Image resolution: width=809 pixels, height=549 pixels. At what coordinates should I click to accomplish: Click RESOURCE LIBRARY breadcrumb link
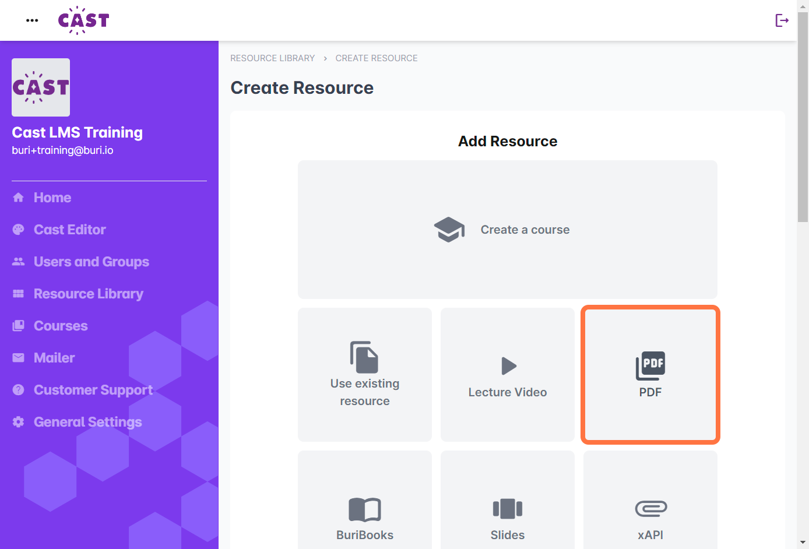point(272,58)
